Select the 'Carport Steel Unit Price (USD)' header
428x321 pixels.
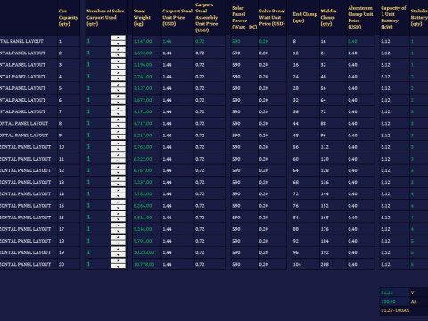(x=177, y=17)
